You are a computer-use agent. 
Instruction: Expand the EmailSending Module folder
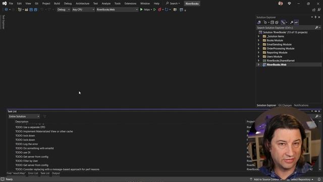pyautogui.click(x=259, y=44)
